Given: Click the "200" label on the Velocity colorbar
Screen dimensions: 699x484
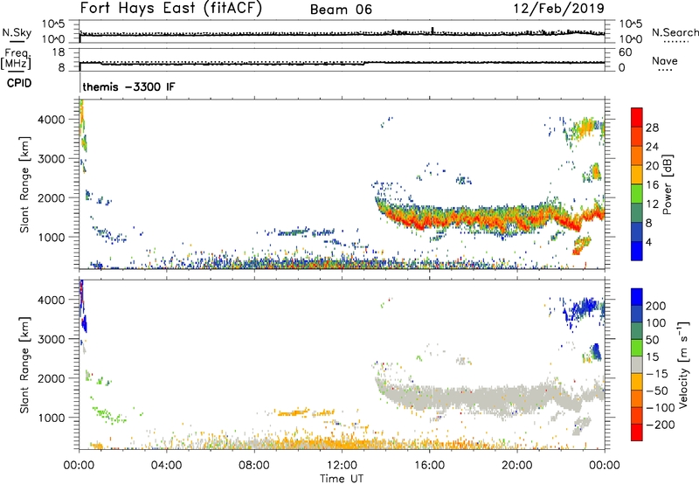Looking at the screenshot, I should tap(656, 306).
